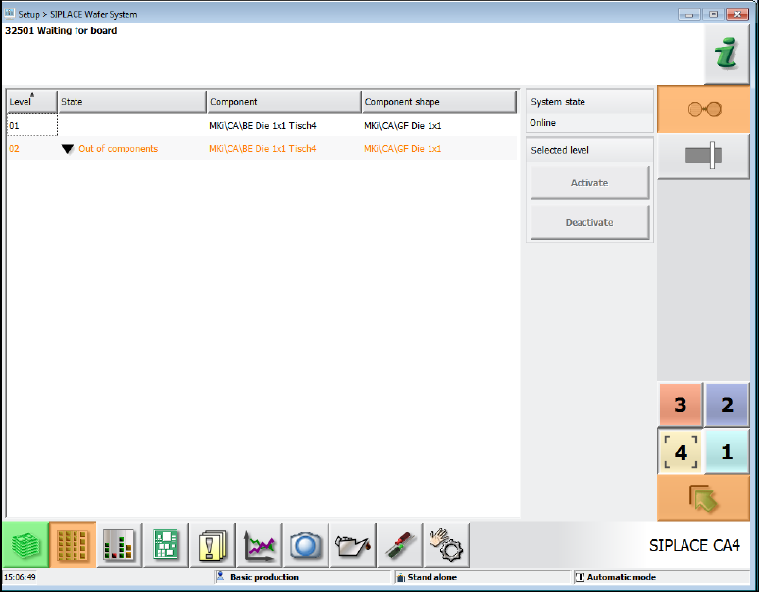Click row 01 shape MKi\CA\GF Die 1x1
Viewport: 759px width, 592px height.
(403, 125)
